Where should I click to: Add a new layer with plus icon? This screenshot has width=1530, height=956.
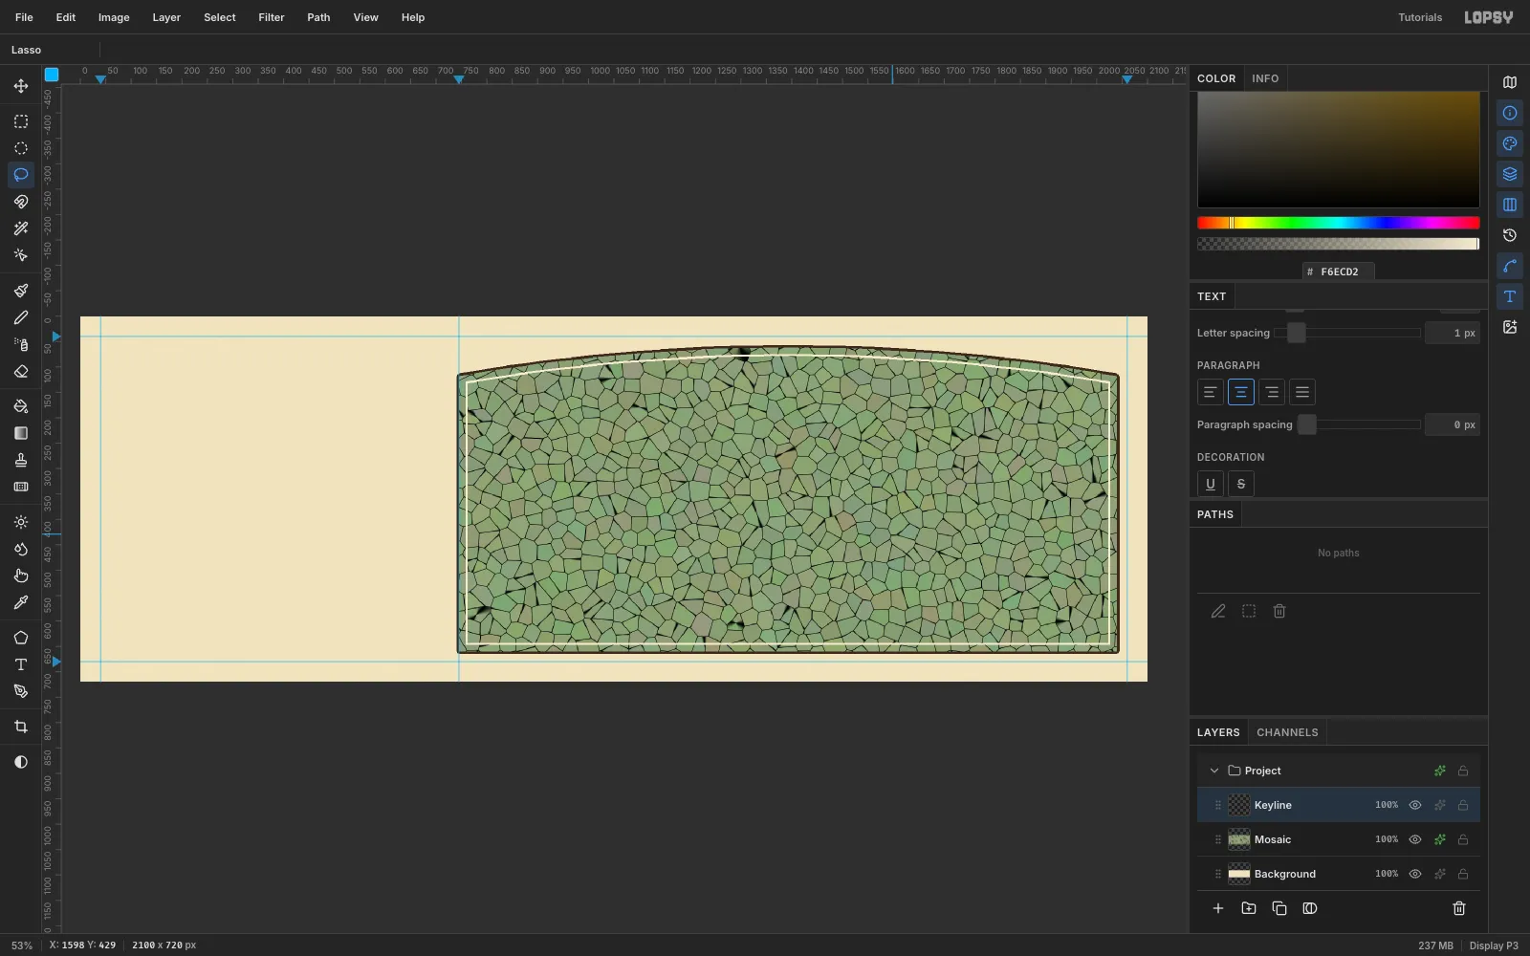pos(1218,908)
